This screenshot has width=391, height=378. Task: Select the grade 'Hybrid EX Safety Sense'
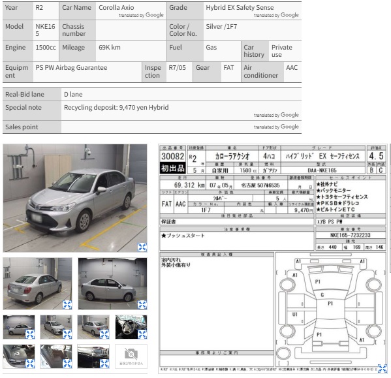(x=240, y=7)
